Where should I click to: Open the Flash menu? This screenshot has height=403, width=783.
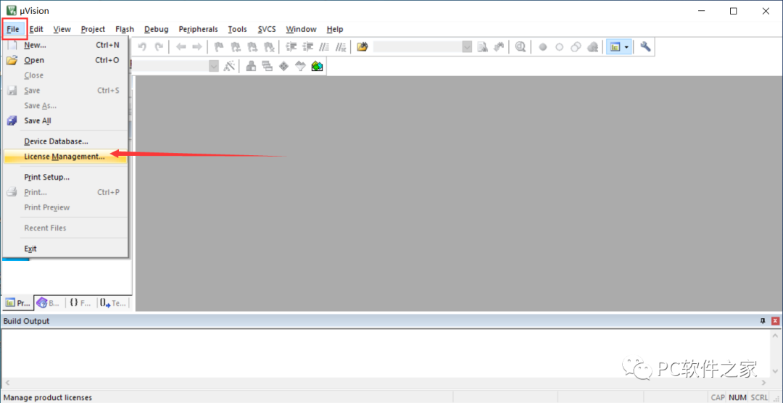(x=125, y=29)
